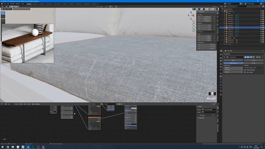Collapse the Subdivision modifier panel
Screen dimensions: 265x149
click(x=224, y=57)
